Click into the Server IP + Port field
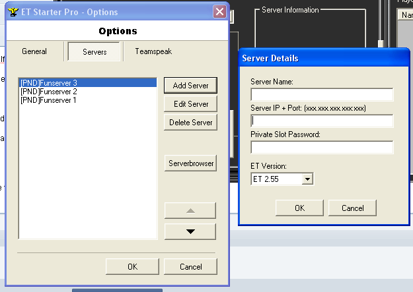This screenshot has height=292, width=413. [322, 121]
